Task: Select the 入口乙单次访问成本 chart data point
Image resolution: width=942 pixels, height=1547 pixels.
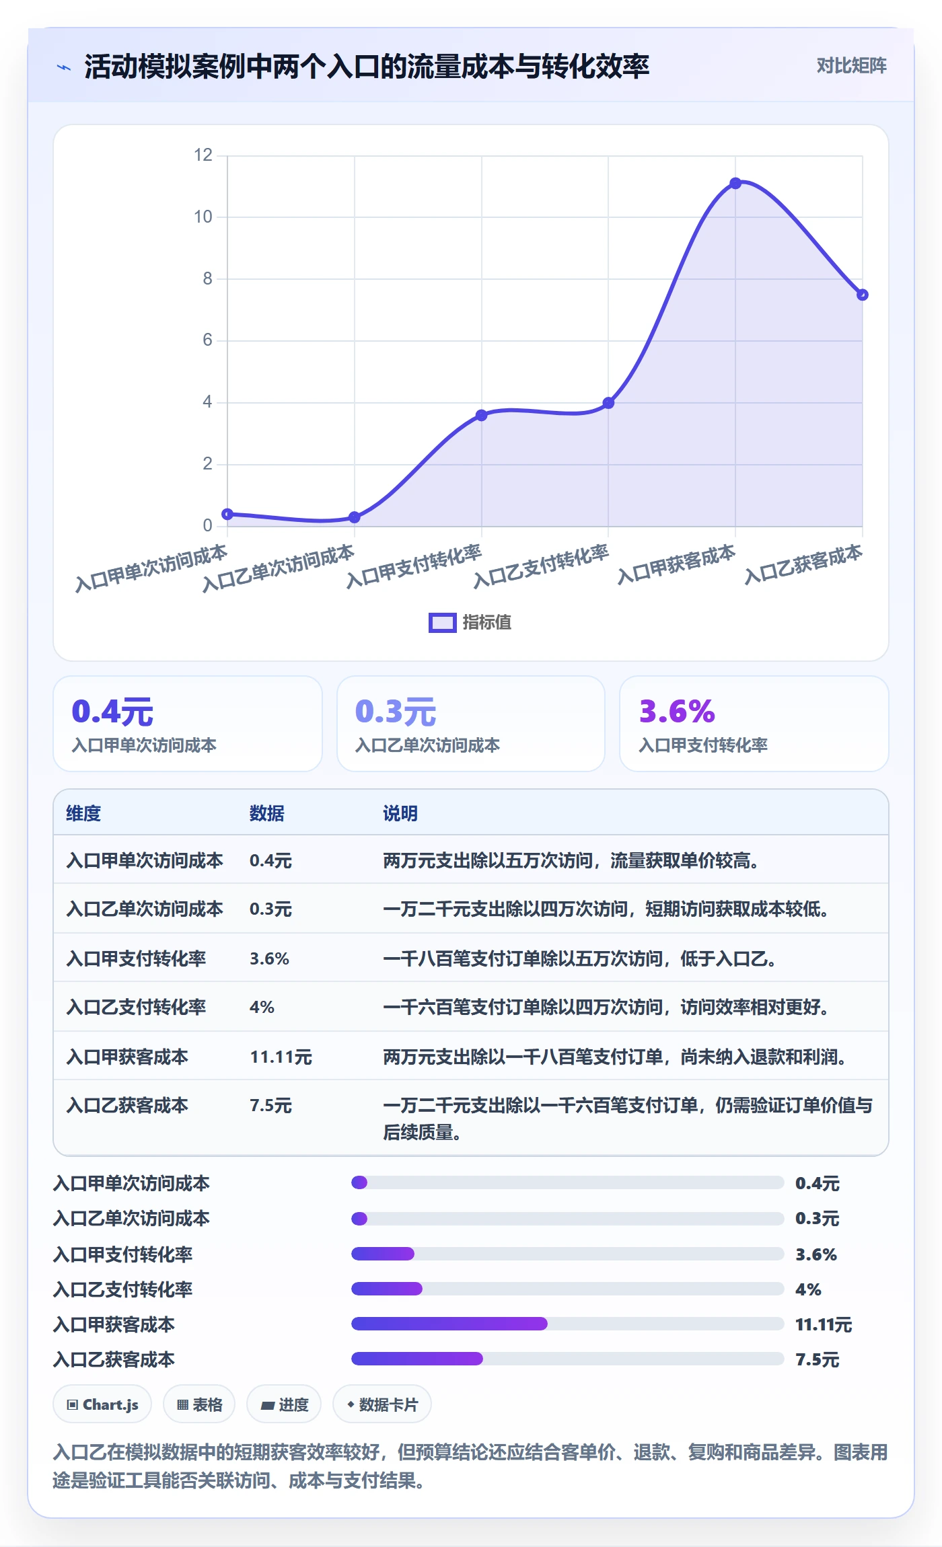Action: 355,517
